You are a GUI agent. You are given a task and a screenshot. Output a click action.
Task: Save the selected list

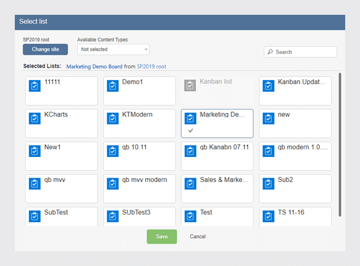coord(162,236)
